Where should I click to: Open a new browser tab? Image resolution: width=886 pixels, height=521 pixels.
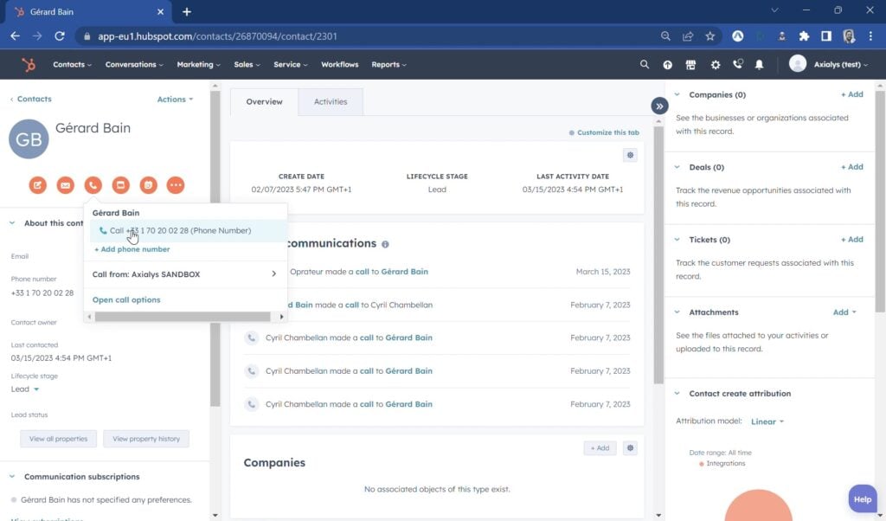pos(187,12)
